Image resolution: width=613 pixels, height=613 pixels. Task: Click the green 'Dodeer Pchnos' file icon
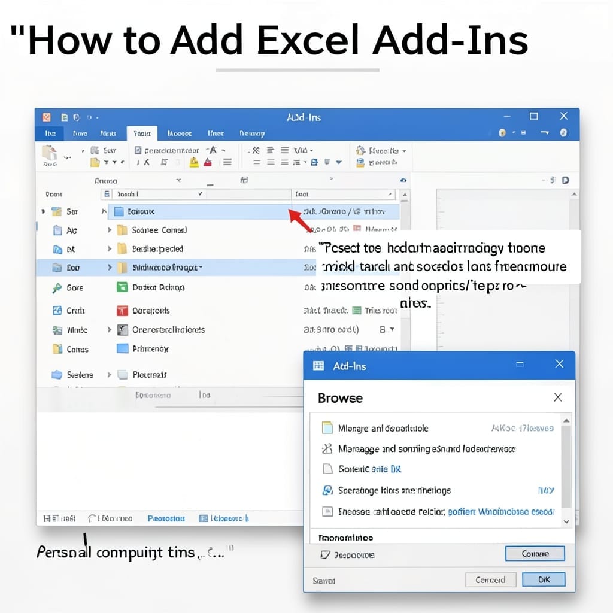coord(122,287)
